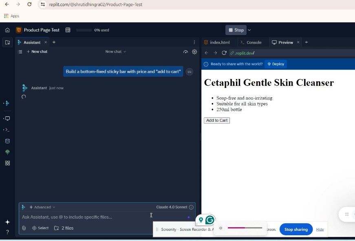The height and width of the screenshot is (241, 355).
Task: Open the all tools grid icon
Action: (7, 163)
